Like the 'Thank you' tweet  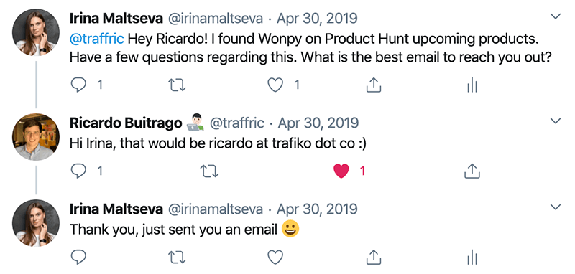pos(275,258)
